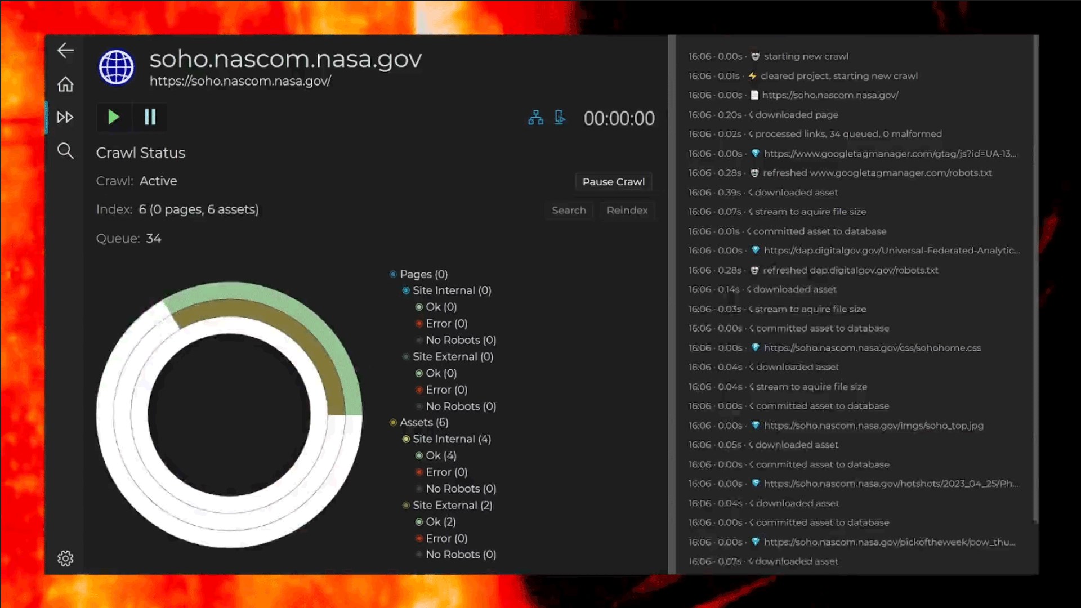The height and width of the screenshot is (608, 1081).
Task: Open the search magnifier sidebar icon
Action: point(65,150)
